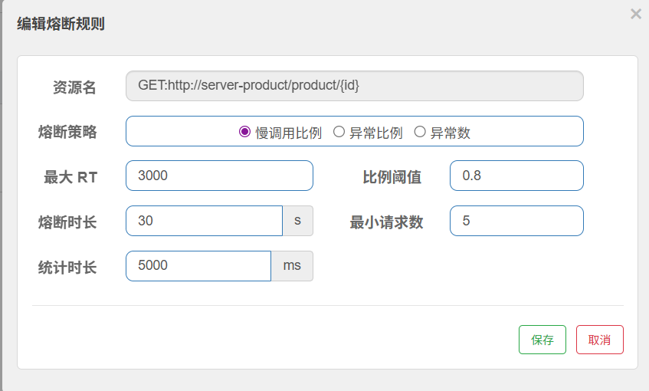Viewport: 649px width, 391px height.
Task: Click the 熔断策略 label
Action: 67,132
